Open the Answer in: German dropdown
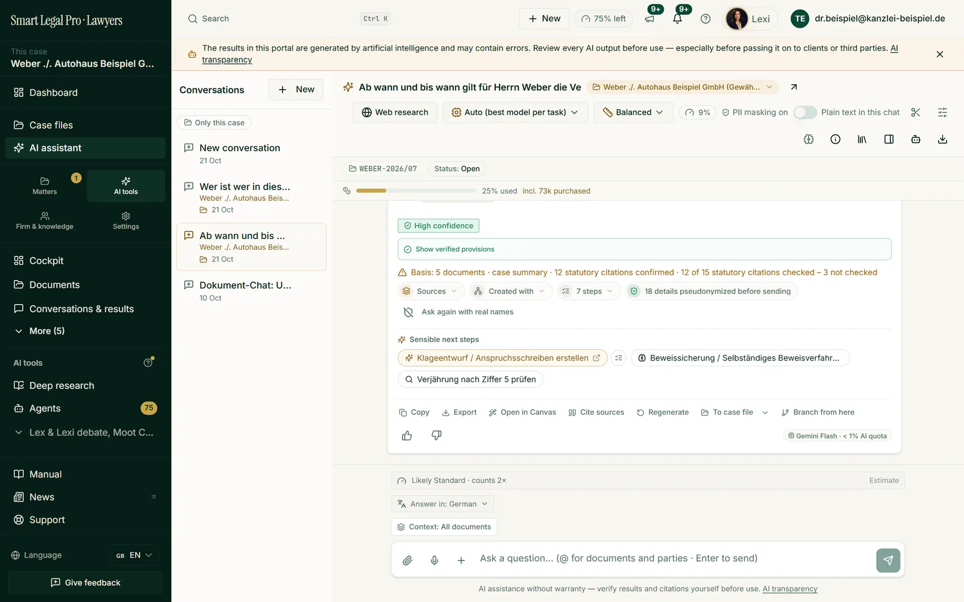This screenshot has height=602, width=964. pyautogui.click(x=443, y=504)
